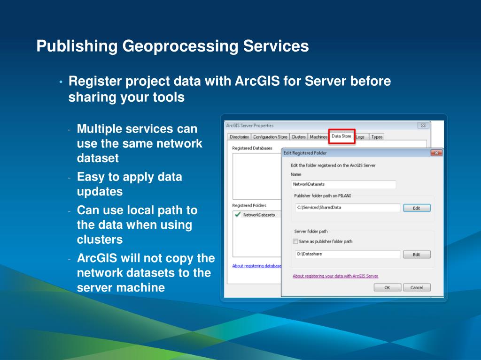Open the Data Store tab
The width and height of the screenshot is (481, 360).
pyautogui.click(x=341, y=136)
